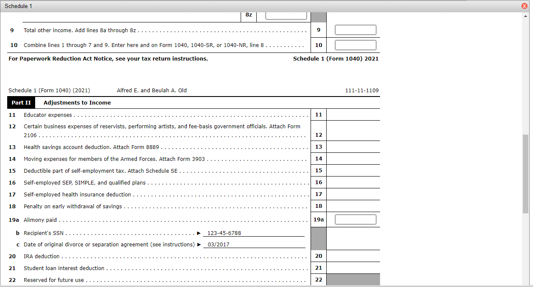
Task: Select the early withdrawal penalty line 18 cell
Action: [x=353, y=206]
